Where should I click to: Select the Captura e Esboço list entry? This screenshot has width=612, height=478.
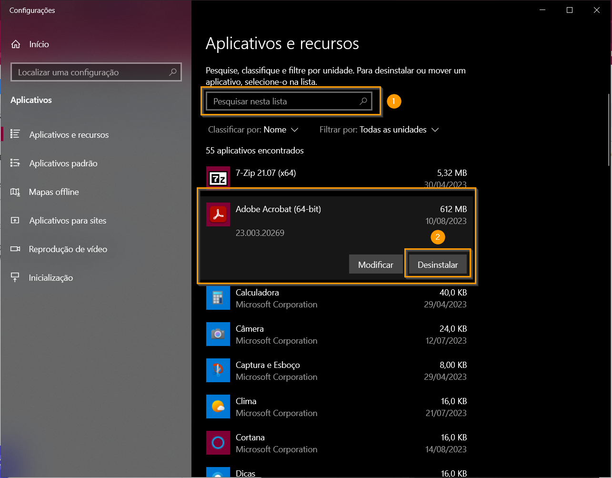click(x=336, y=370)
